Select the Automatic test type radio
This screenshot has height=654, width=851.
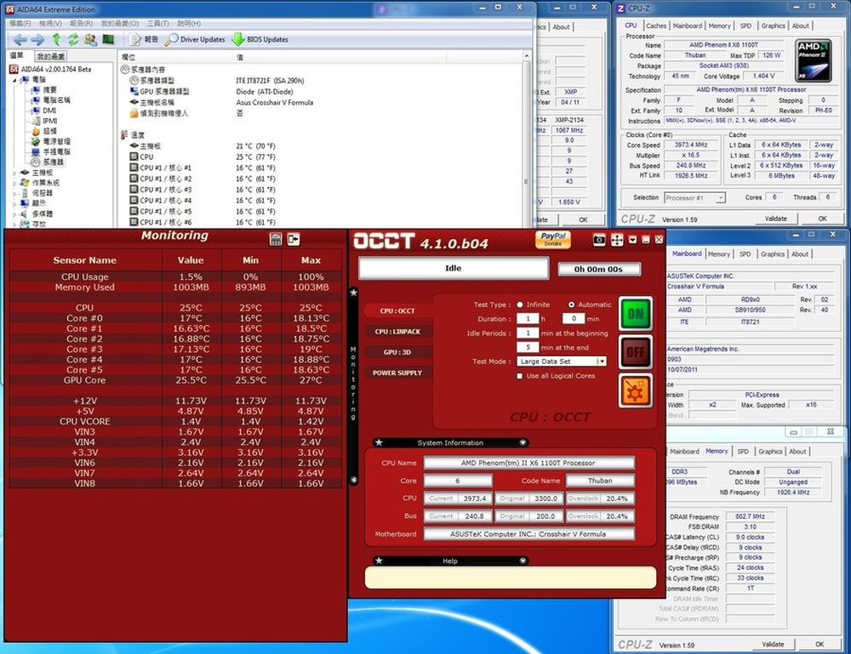[x=572, y=304]
